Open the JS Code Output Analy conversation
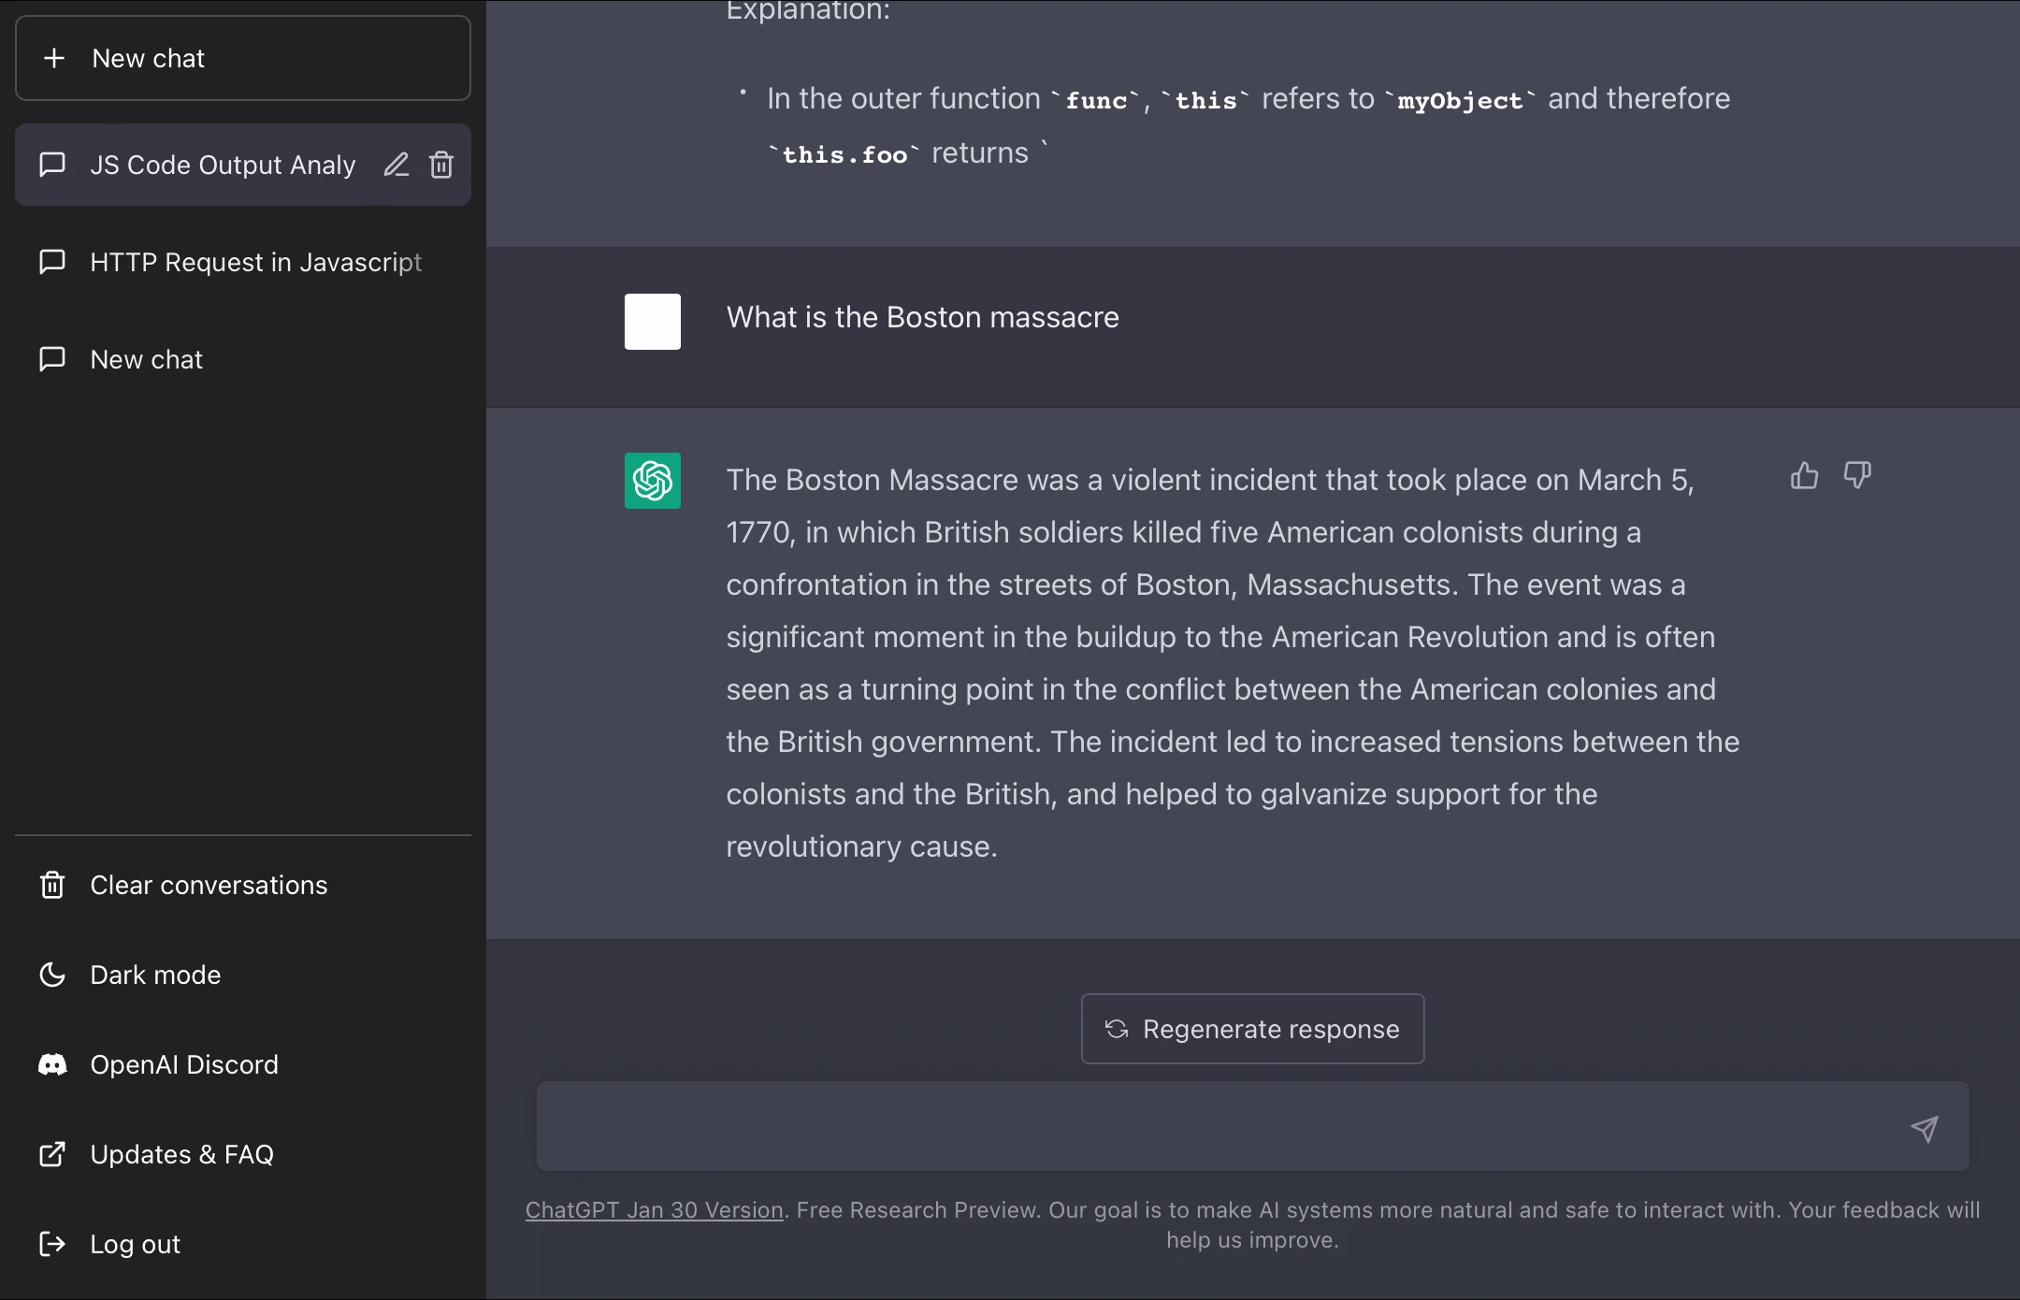 (222, 165)
